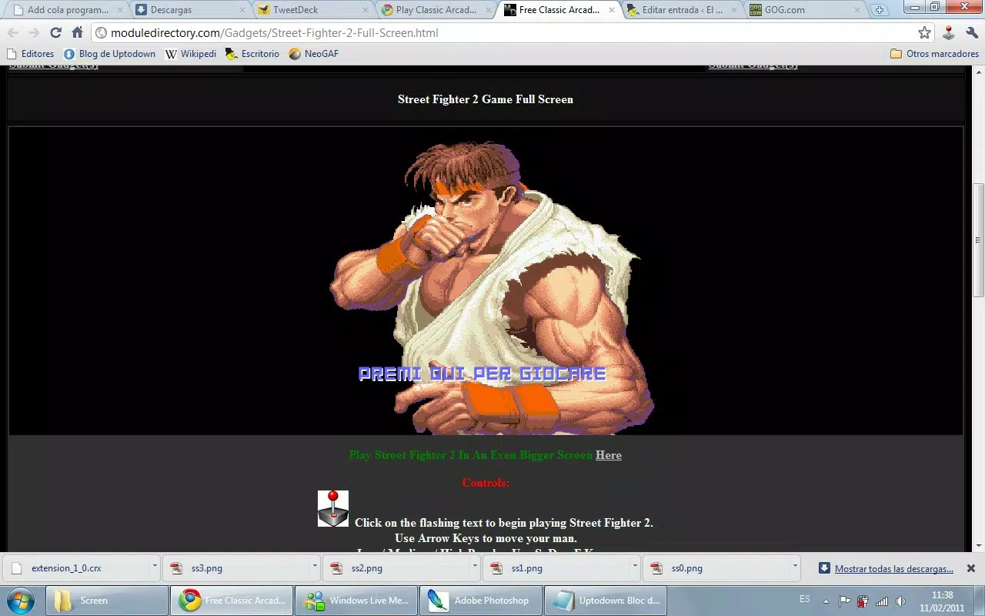Open the Blog de Uptodown bookmark
This screenshot has width=985, height=616.
tap(109, 54)
